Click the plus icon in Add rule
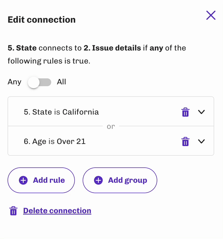Viewport: 223px width, 239px height. point(23,180)
